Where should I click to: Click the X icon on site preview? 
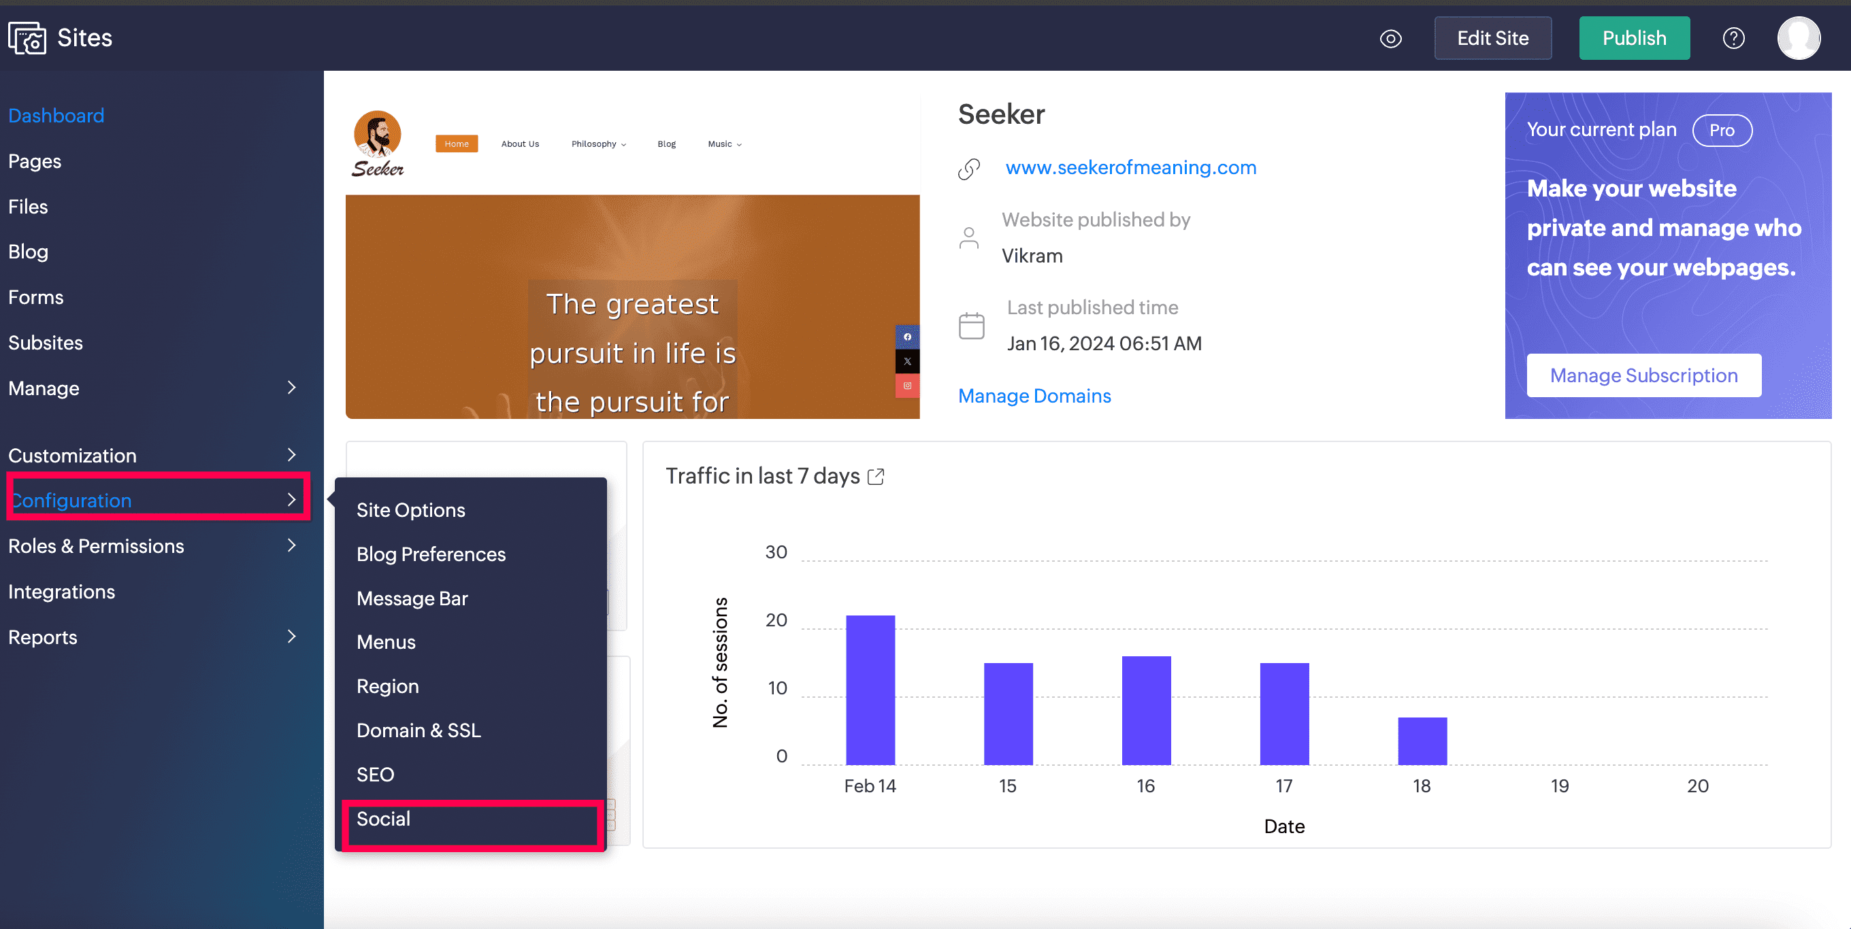(x=907, y=361)
